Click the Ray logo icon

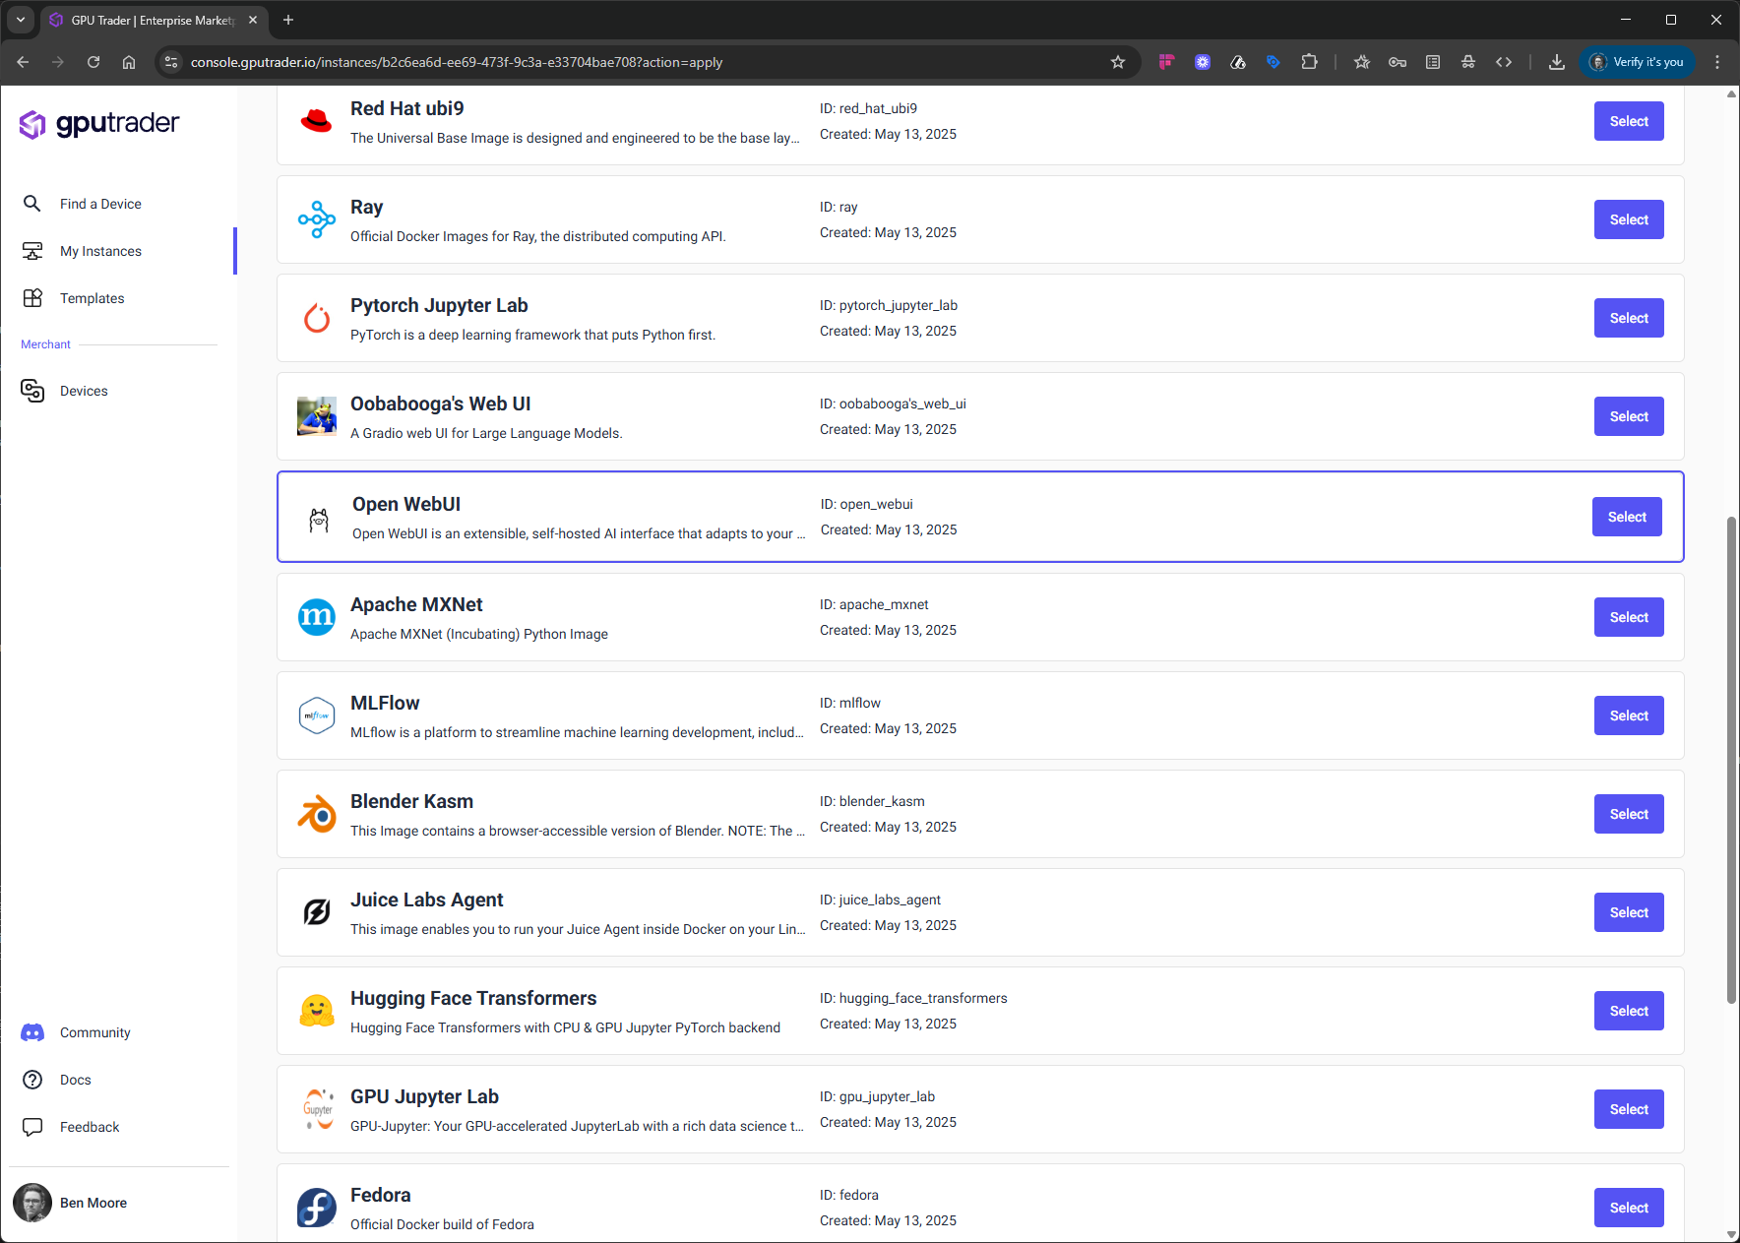pyautogui.click(x=317, y=219)
